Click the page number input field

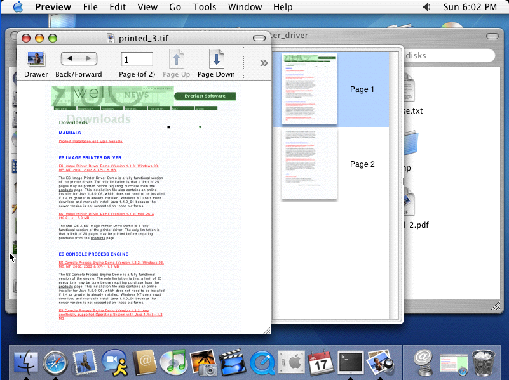(x=137, y=60)
